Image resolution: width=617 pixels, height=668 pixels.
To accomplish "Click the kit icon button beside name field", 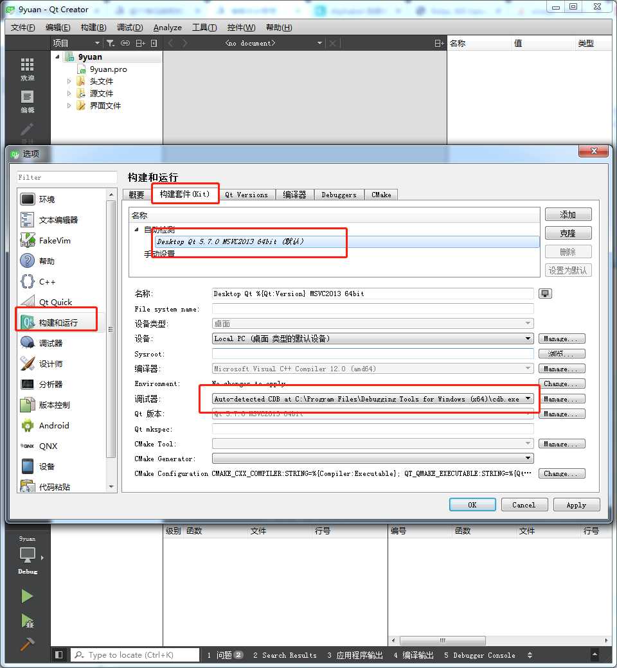I will pyautogui.click(x=545, y=294).
